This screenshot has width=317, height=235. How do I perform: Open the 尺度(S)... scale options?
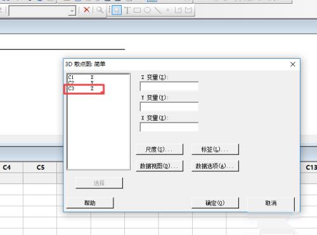(x=160, y=150)
